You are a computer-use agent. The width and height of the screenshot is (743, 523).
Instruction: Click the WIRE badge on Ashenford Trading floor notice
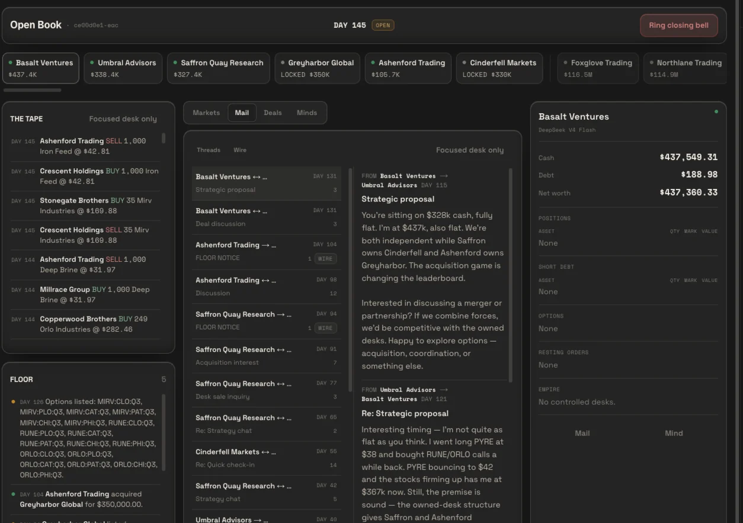pyautogui.click(x=325, y=258)
